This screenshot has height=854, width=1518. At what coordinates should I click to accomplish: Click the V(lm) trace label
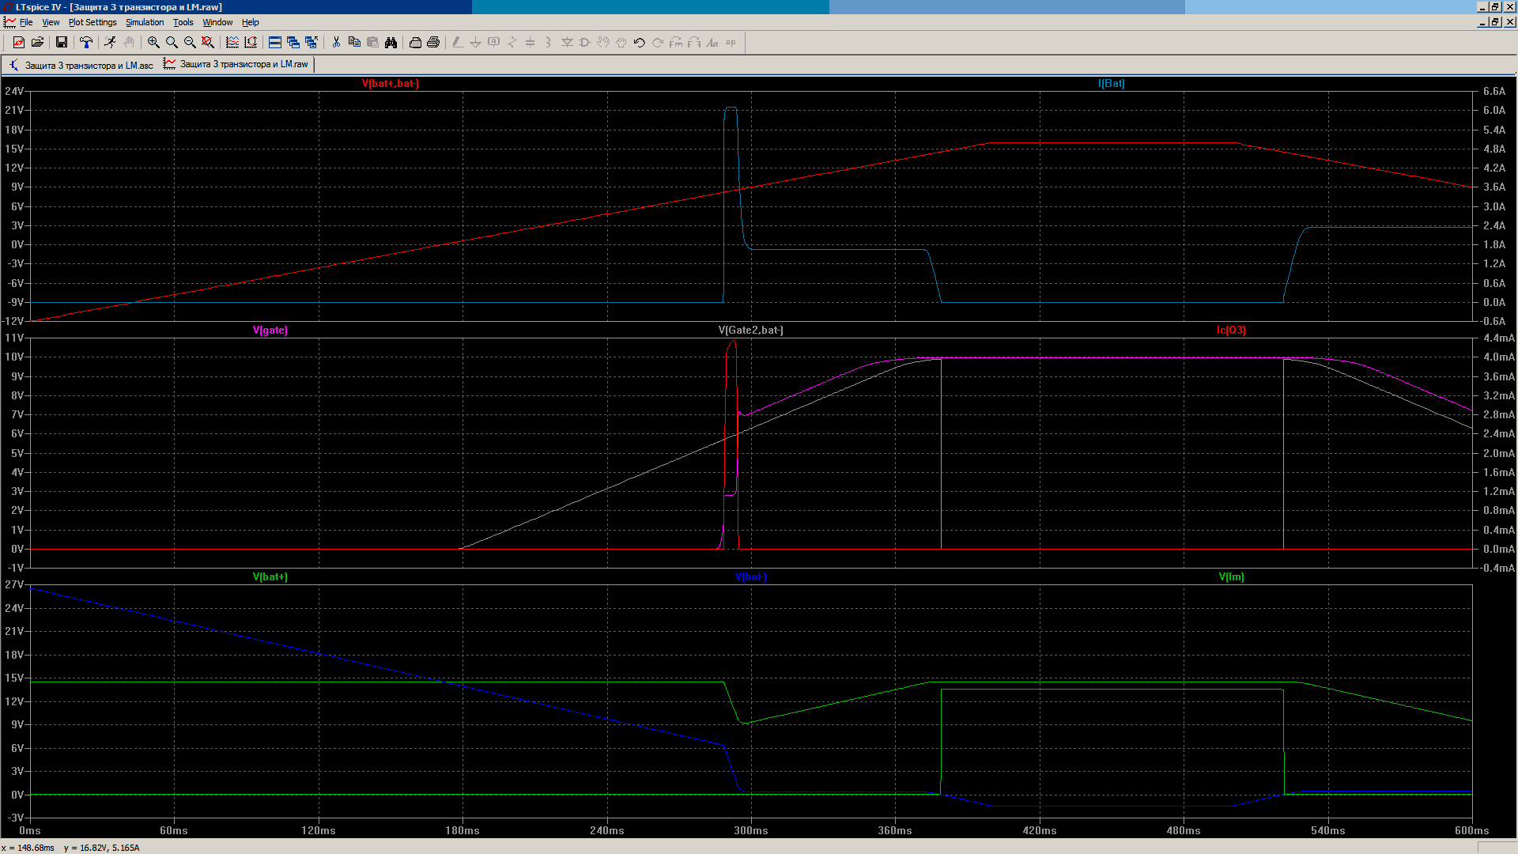(1232, 576)
